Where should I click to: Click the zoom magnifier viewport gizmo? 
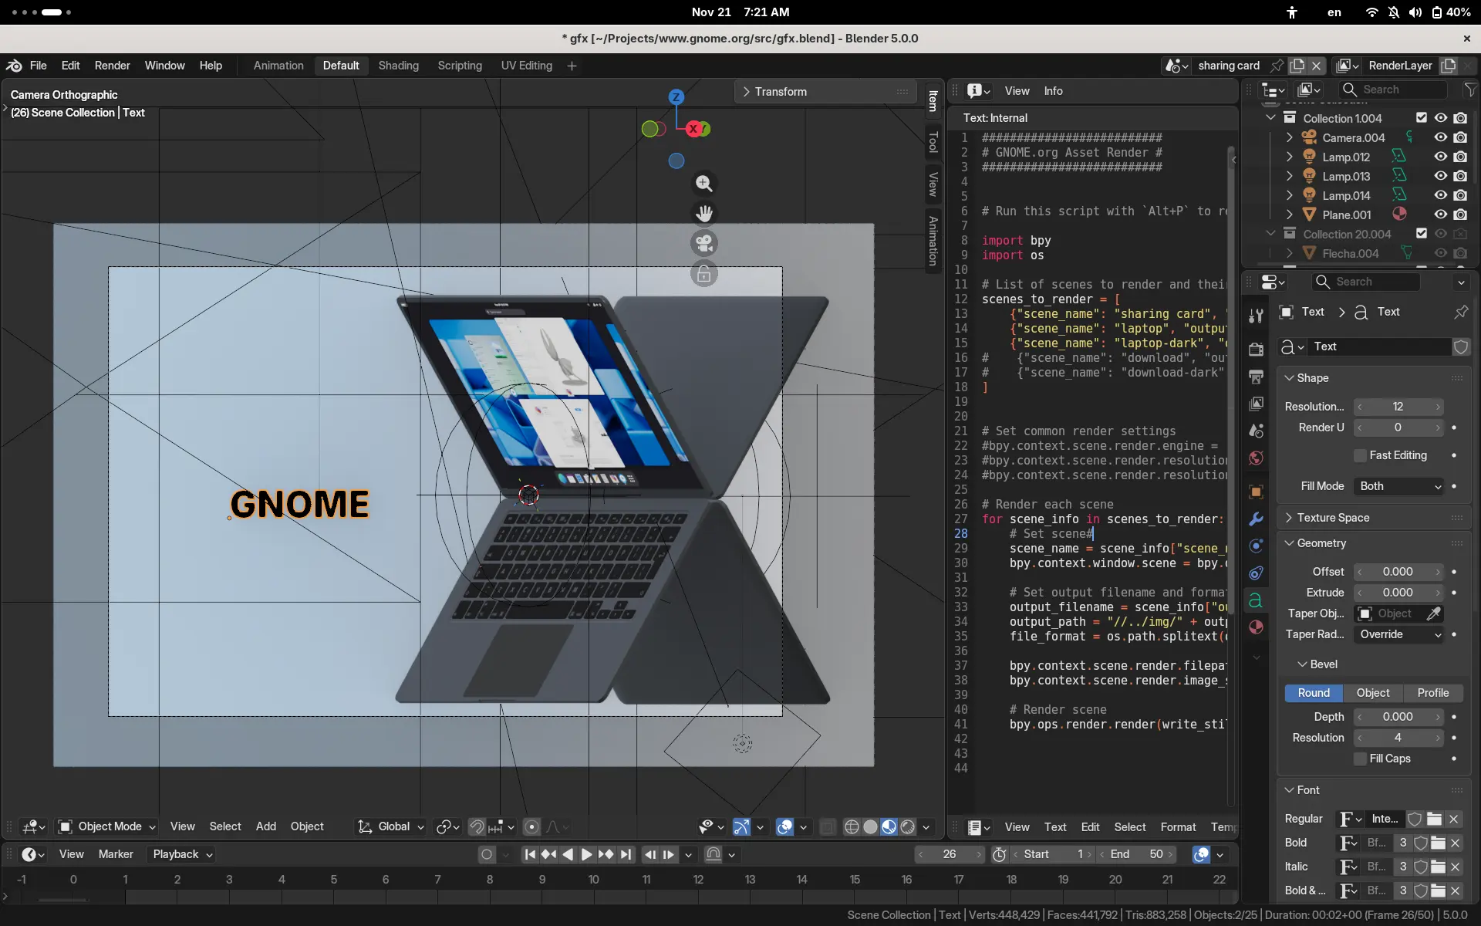pyautogui.click(x=703, y=184)
